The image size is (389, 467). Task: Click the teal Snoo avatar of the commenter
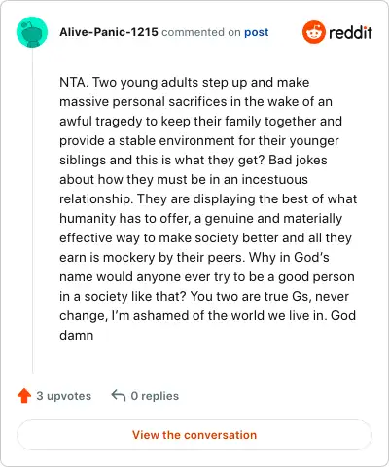[32, 32]
